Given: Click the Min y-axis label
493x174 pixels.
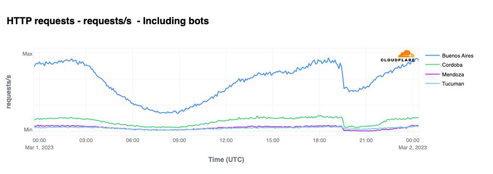Looking at the screenshot, I should pyautogui.click(x=28, y=130).
